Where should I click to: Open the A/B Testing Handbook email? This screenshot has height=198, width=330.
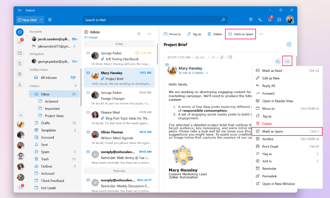pos(119,58)
